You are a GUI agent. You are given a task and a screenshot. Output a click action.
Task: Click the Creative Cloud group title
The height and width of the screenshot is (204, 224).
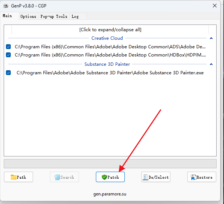click(x=107, y=38)
